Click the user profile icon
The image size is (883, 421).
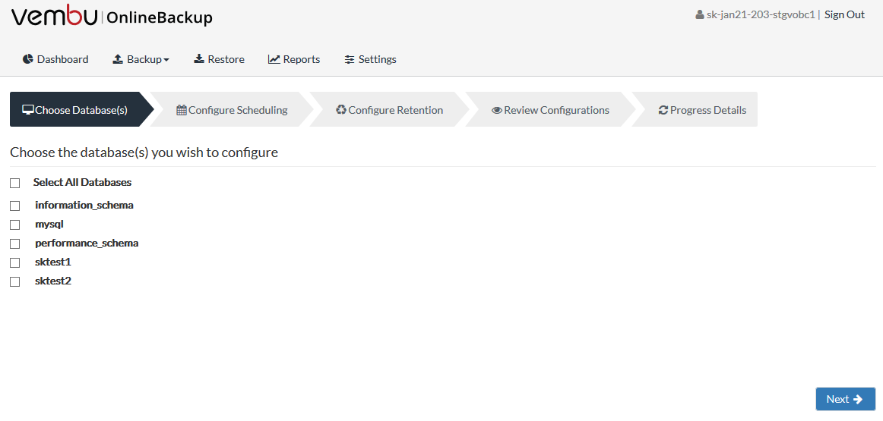pyautogui.click(x=700, y=14)
